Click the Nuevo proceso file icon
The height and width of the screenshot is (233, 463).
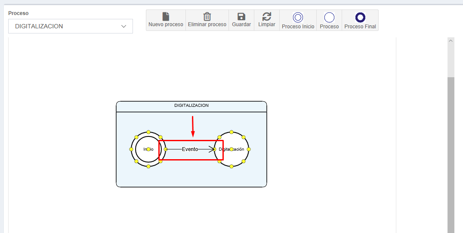click(x=166, y=17)
